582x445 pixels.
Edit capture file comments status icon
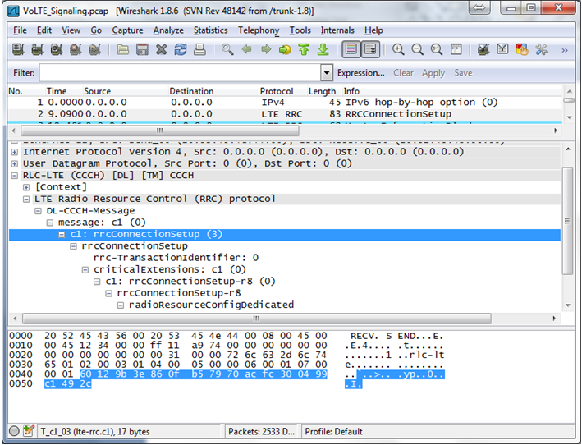[28, 431]
